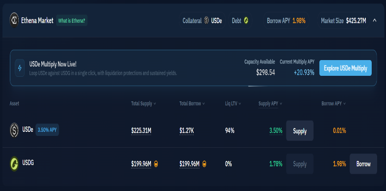Image resolution: width=386 pixels, height=191 pixels.
Task: Click the 3.50% APY badge next to USDe
Action: 47,130
